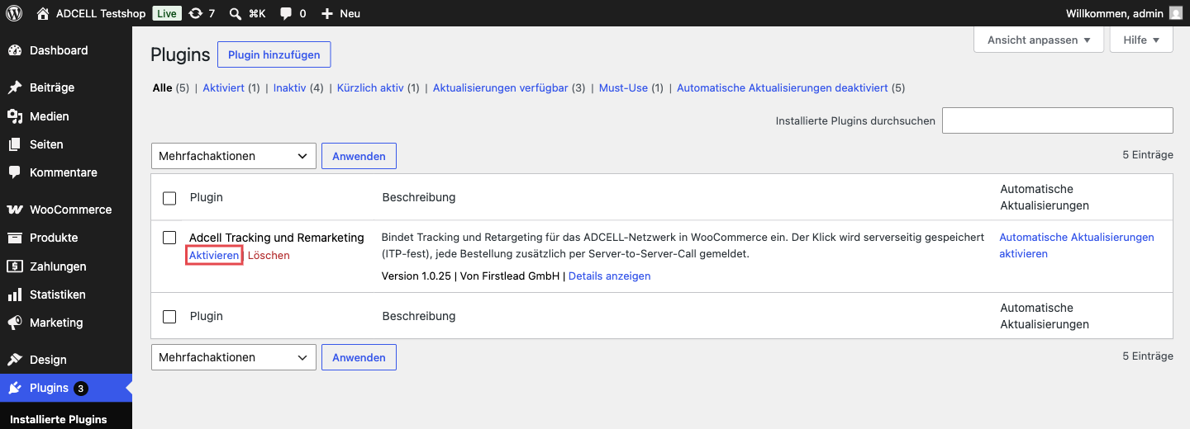Click the Produkte archive box icon
Viewport: 1190px width, 429px height.
pos(15,238)
